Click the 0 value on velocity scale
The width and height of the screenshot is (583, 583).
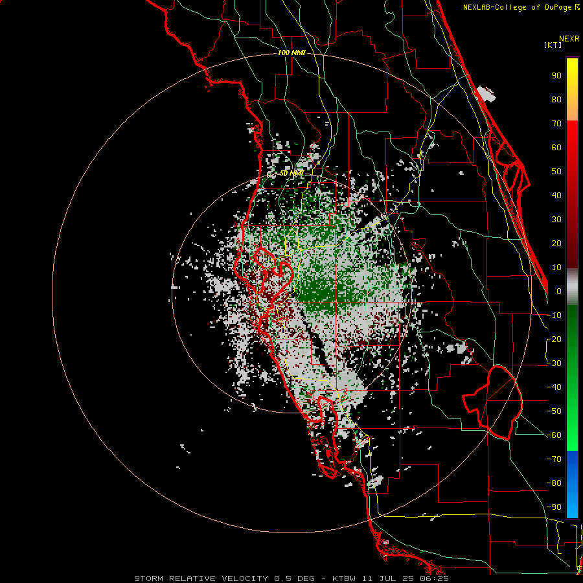click(x=559, y=291)
